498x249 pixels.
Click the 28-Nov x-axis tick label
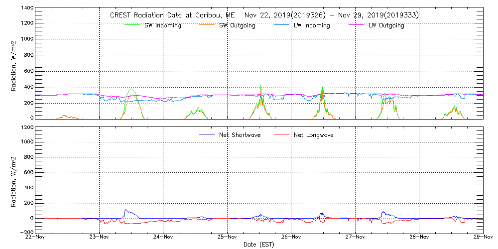[x=419, y=237]
